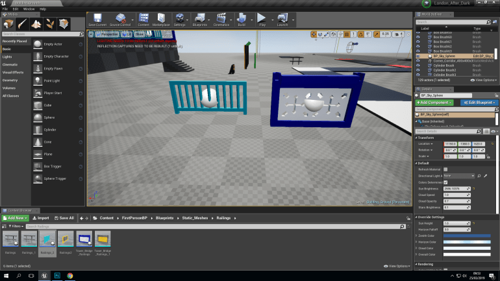Open the Window menu
The image size is (500, 281).
click(29, 9)
